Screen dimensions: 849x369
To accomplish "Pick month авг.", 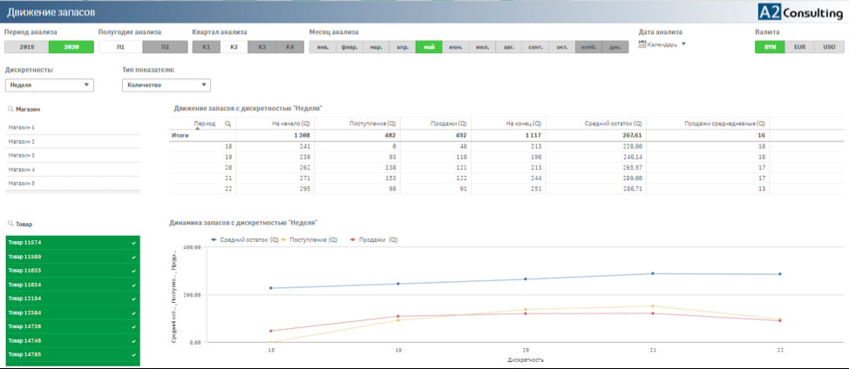I will pyautogui.click(x=508, y=47).
